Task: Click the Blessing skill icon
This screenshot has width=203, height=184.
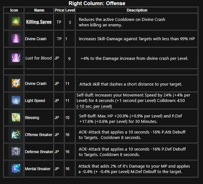Action: (x=16, y=117)
